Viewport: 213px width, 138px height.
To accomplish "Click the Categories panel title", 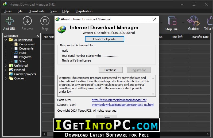I will coord(11,36).
